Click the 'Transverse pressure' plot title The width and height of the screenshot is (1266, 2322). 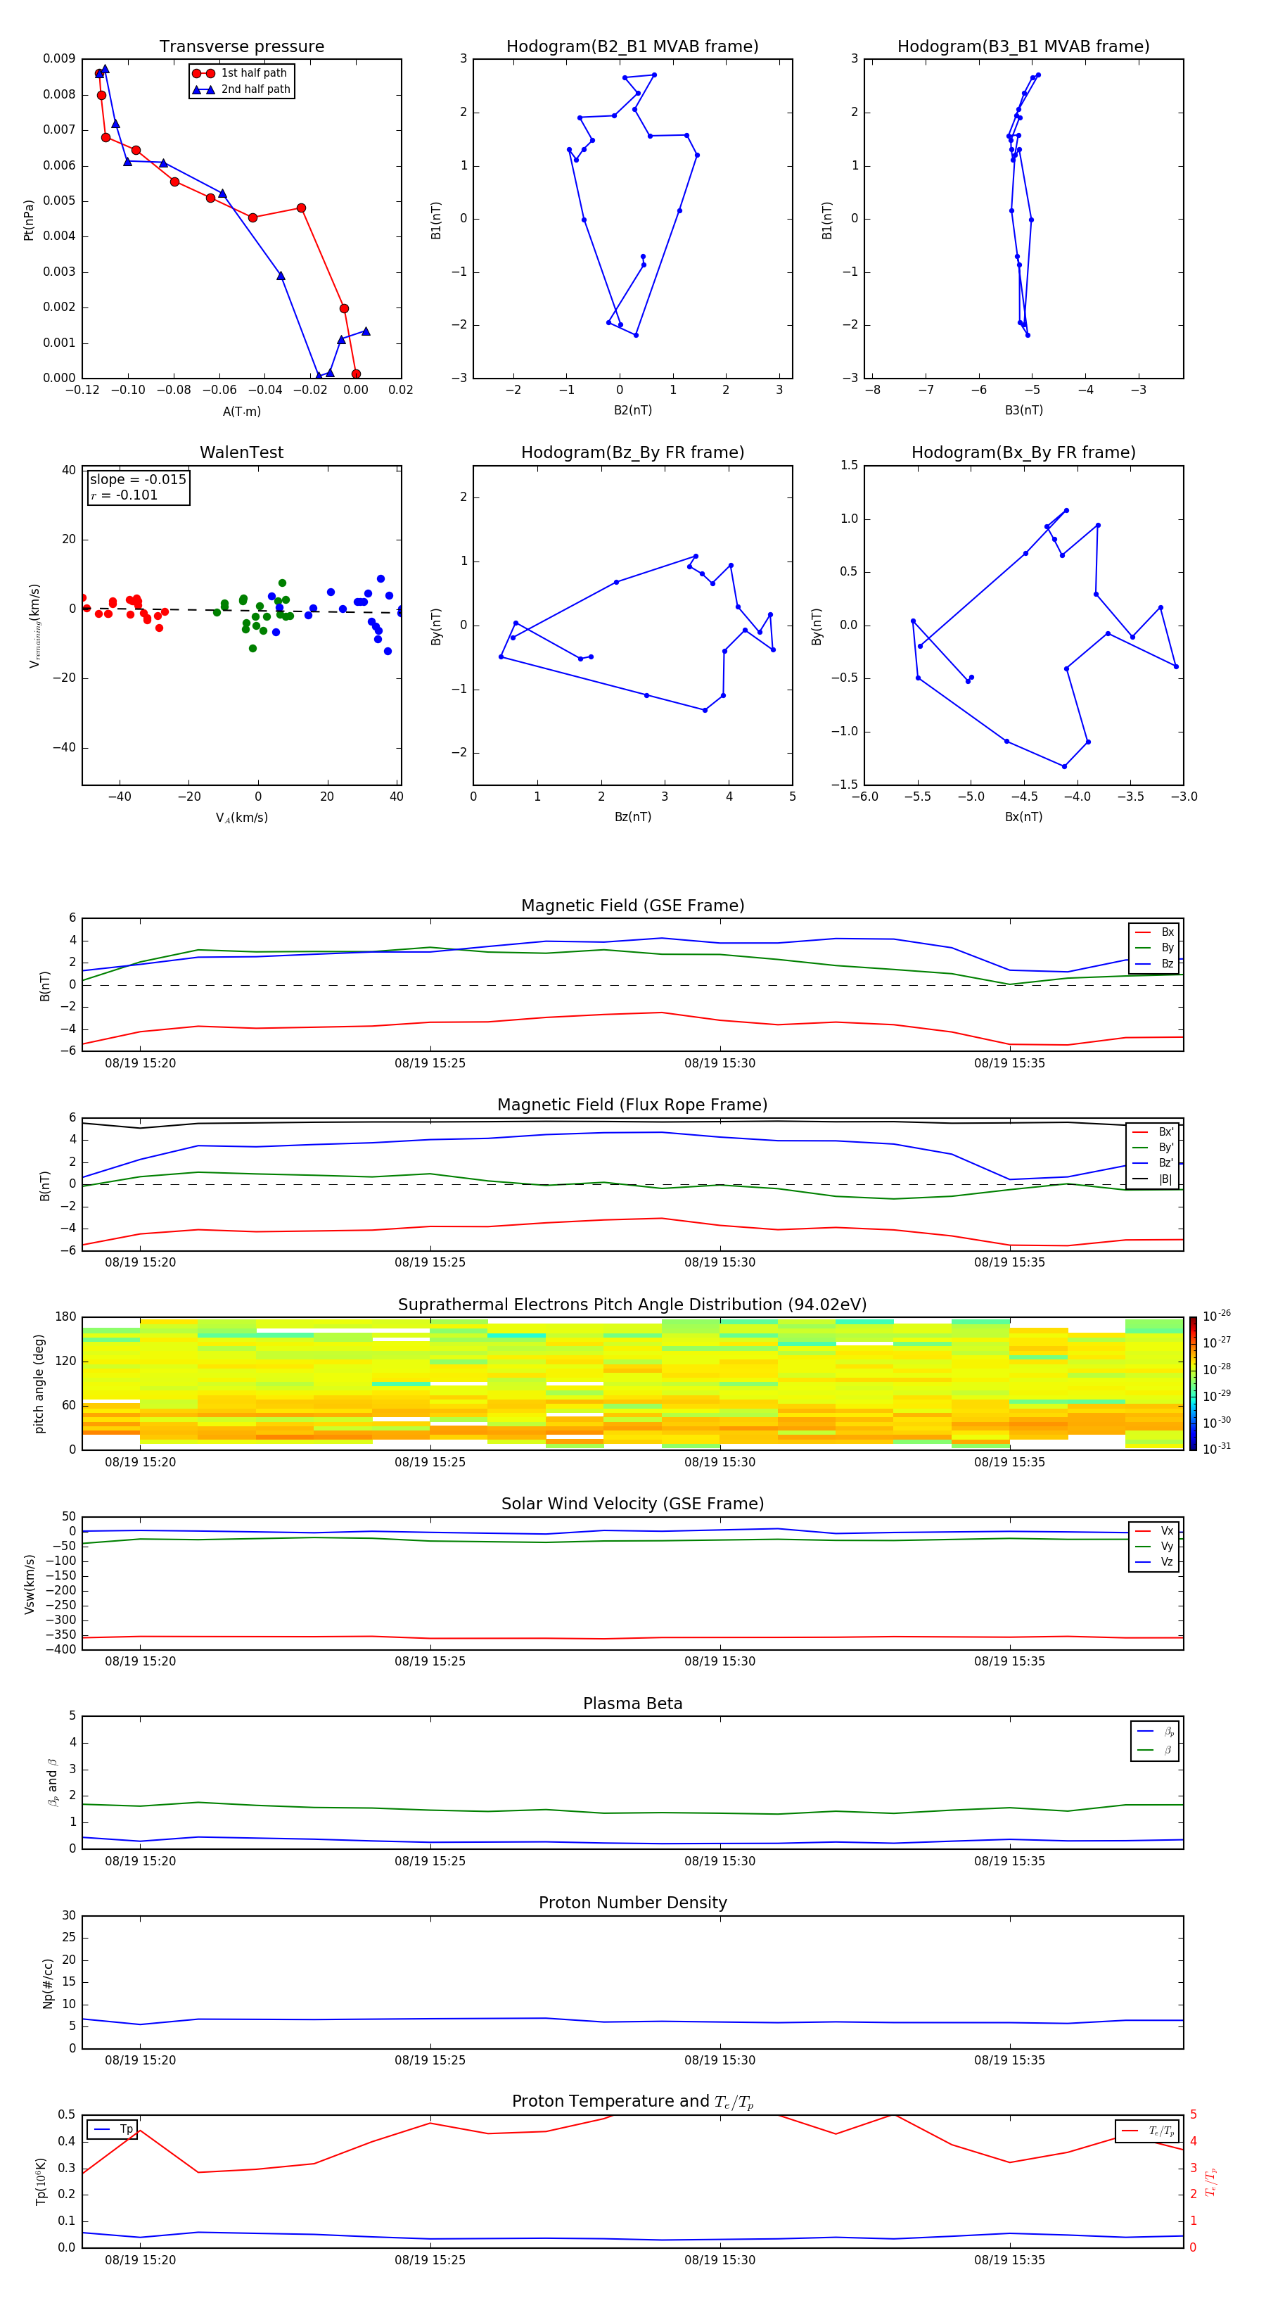pyautogui.click(x=241, y=47)
